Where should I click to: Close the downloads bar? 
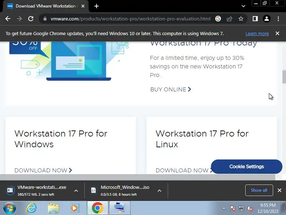tap(280, 190)
